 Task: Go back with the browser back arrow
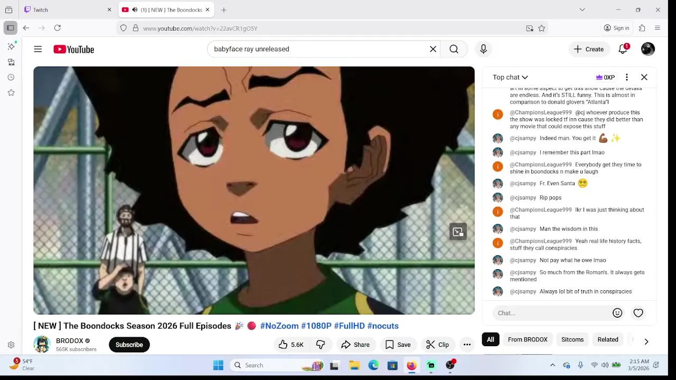(26, 28)
